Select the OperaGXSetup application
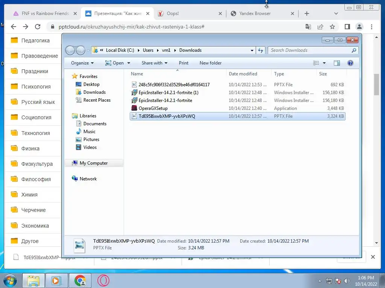Viewport: 385px width, 288px height. [238, 108]
